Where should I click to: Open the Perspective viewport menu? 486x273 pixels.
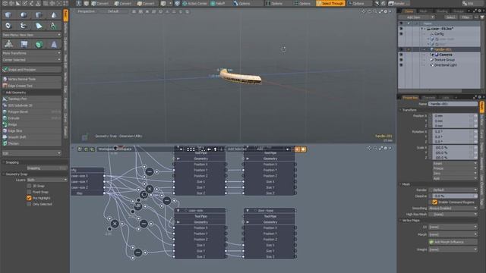point(86,11)
